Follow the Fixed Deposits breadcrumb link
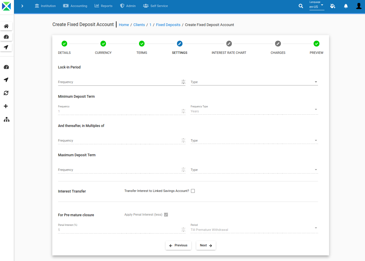365x261 pixels. [x=168, y=25]
